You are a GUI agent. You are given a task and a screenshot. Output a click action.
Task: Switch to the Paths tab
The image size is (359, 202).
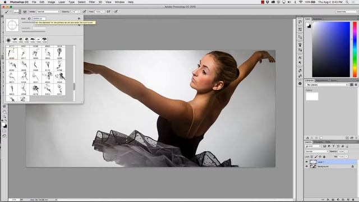point(328,142)
